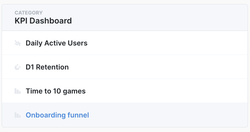Click the word "Onboarding" in the blue link
Screen dimensions: 250x132
click(46, 115)
